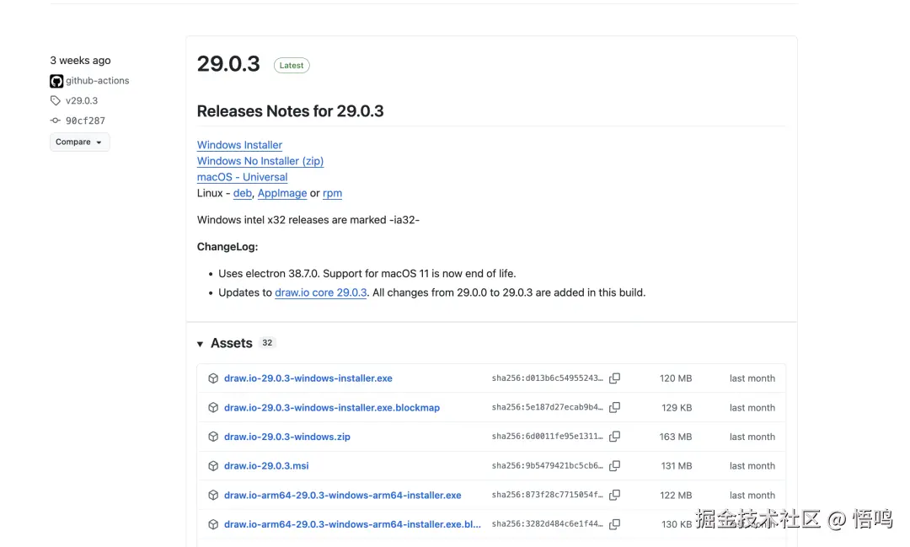910x547 pixels.
Task: Click the tag icon next to v29.0.3
Action: coord(55,100)
